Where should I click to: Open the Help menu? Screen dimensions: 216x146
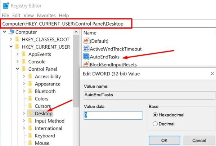[x=64, y=15]
